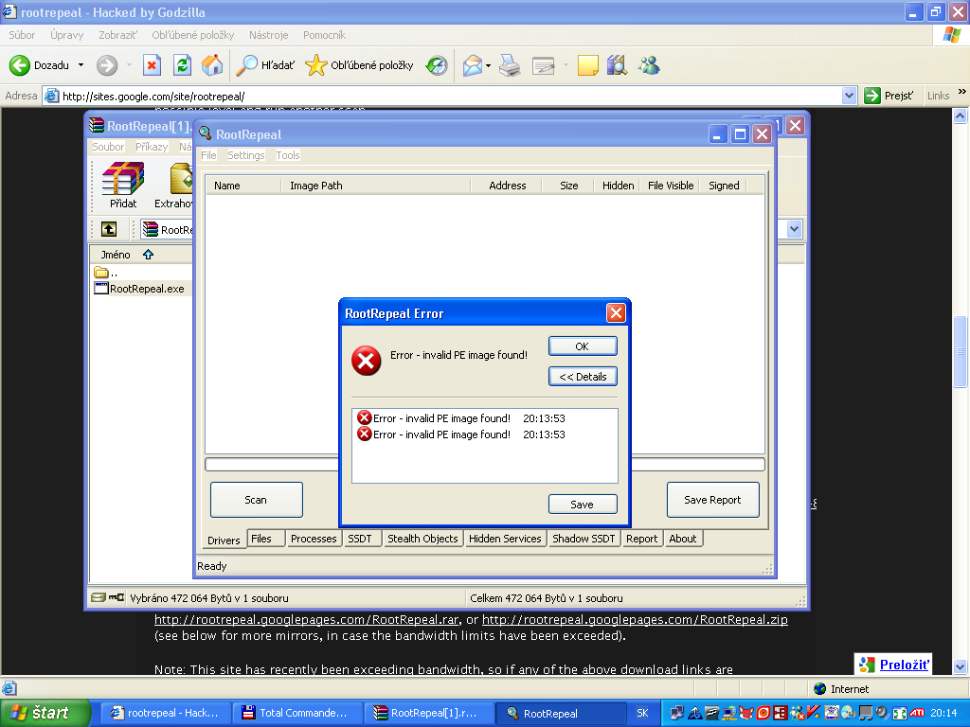Open the WinRAR path dropdown arrow
This screenshot has width=970, height=727.
point(794,229)
